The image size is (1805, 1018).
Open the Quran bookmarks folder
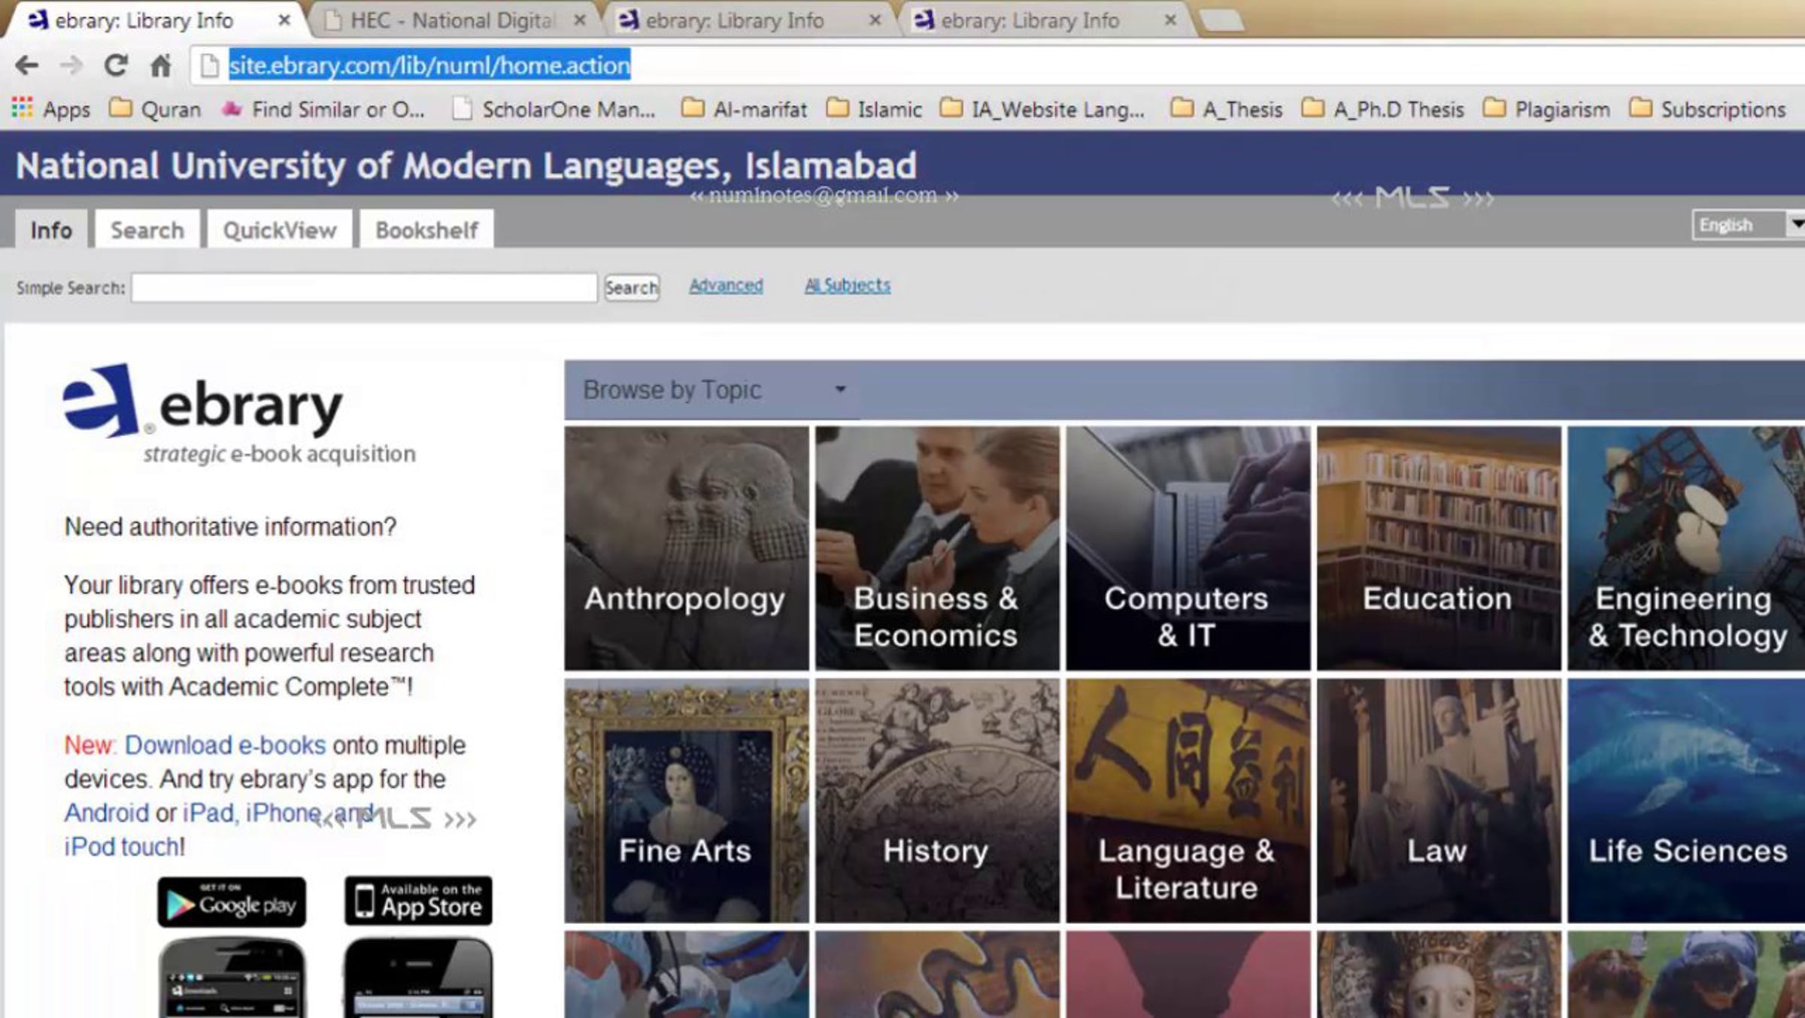[155, 110]
